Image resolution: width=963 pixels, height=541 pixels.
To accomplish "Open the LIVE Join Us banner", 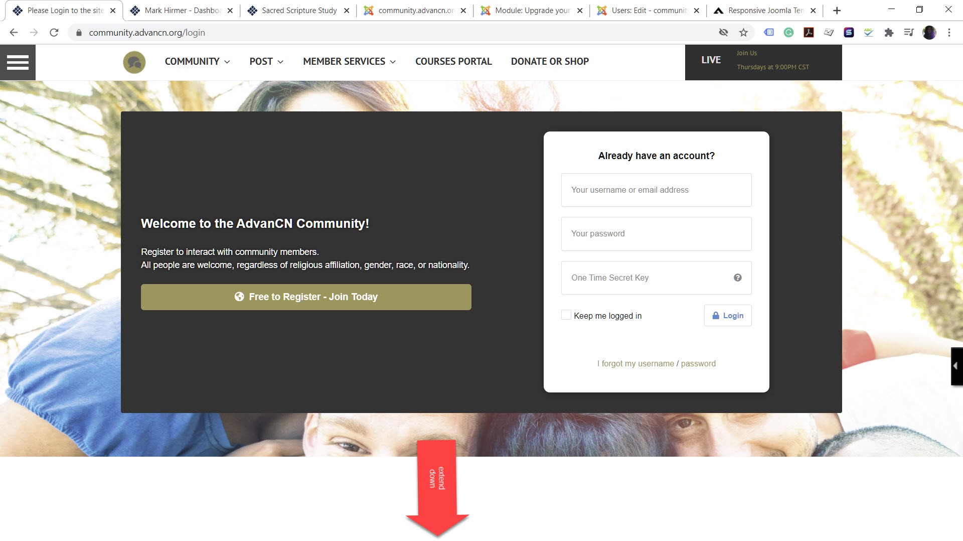I will coord(763,62).
